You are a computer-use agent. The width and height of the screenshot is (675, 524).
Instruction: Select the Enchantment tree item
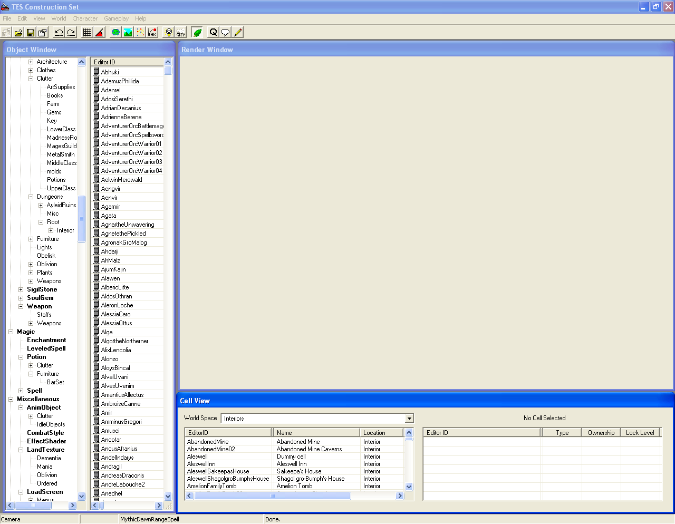[46, 340]
